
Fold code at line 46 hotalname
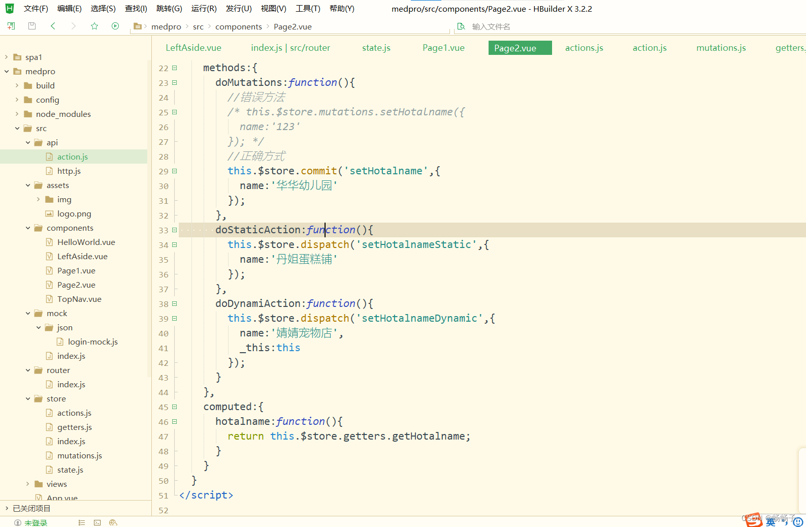tap(175, 421)
